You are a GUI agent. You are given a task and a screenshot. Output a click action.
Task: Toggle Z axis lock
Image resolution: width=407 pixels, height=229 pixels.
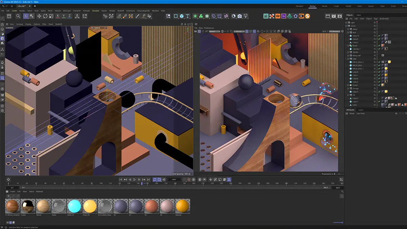pyautogui.click(x=70, y=16)
